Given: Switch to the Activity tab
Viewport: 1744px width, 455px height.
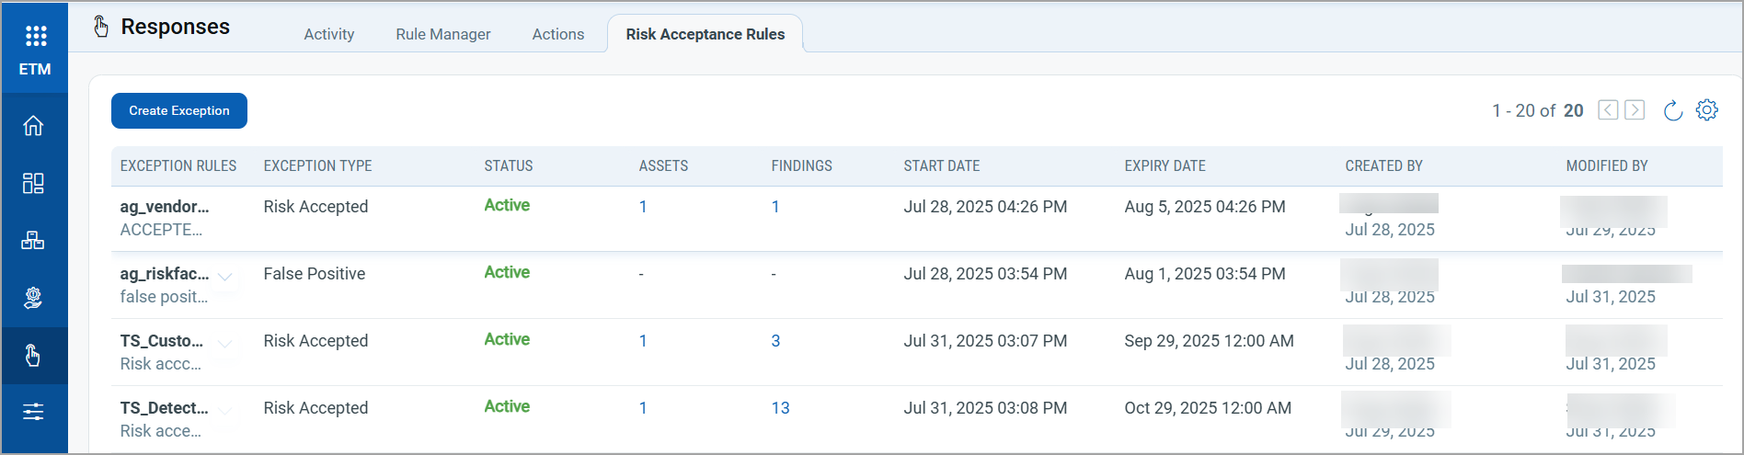Looking at the screenshot, I should click(328, 34).
